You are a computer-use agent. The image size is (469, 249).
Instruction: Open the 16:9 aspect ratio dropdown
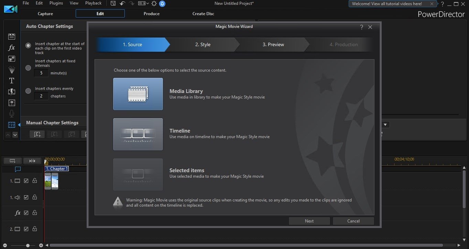coord(143,3)
